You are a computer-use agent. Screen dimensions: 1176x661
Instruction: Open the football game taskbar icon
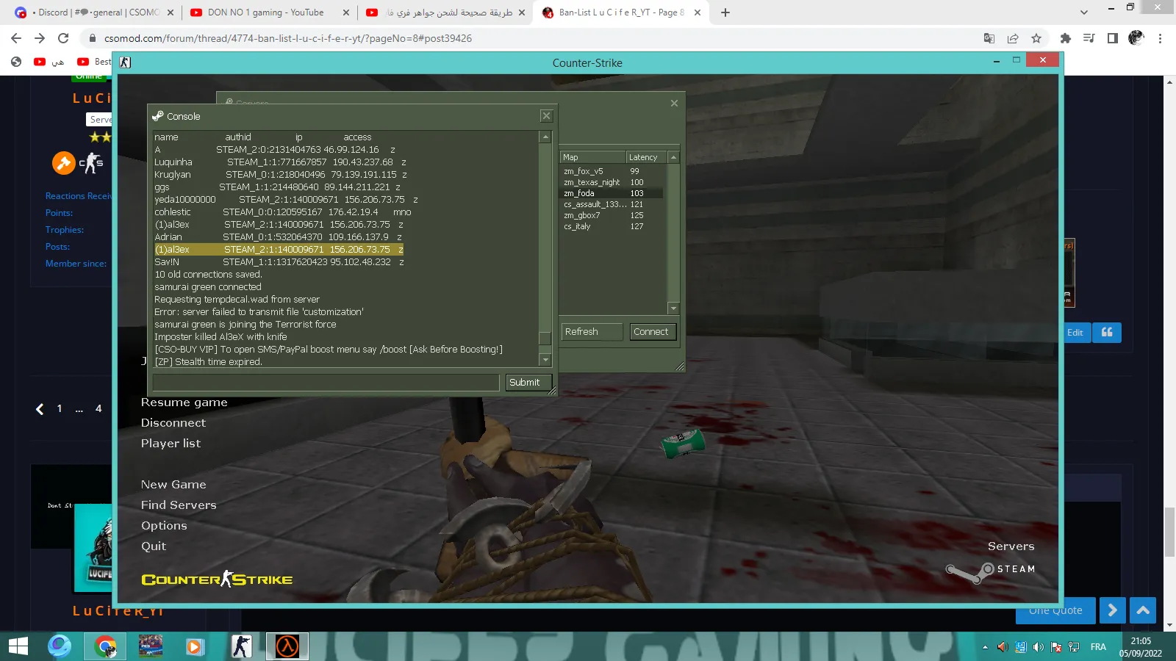151,646
